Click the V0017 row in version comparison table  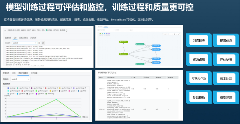tap(138, 89)
